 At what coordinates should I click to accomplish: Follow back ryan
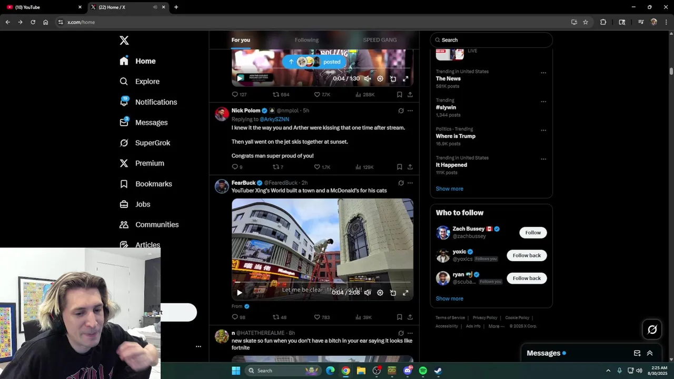click(527, 278)
